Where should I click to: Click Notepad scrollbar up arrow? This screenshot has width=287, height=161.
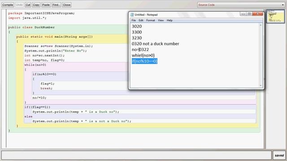261,25
